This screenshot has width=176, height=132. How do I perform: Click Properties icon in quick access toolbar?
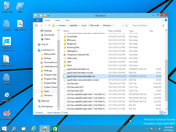pyautogui.click(x=41, y=16)
